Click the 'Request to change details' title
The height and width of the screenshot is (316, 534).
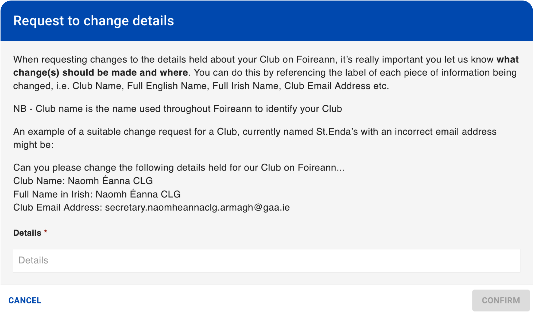coord(94,21)
